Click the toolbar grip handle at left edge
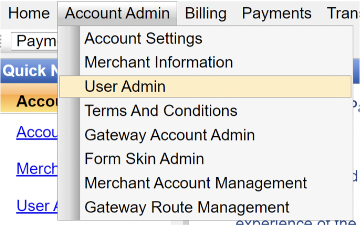The height and width of the screenshot is (226, 360). pos(1,41)
